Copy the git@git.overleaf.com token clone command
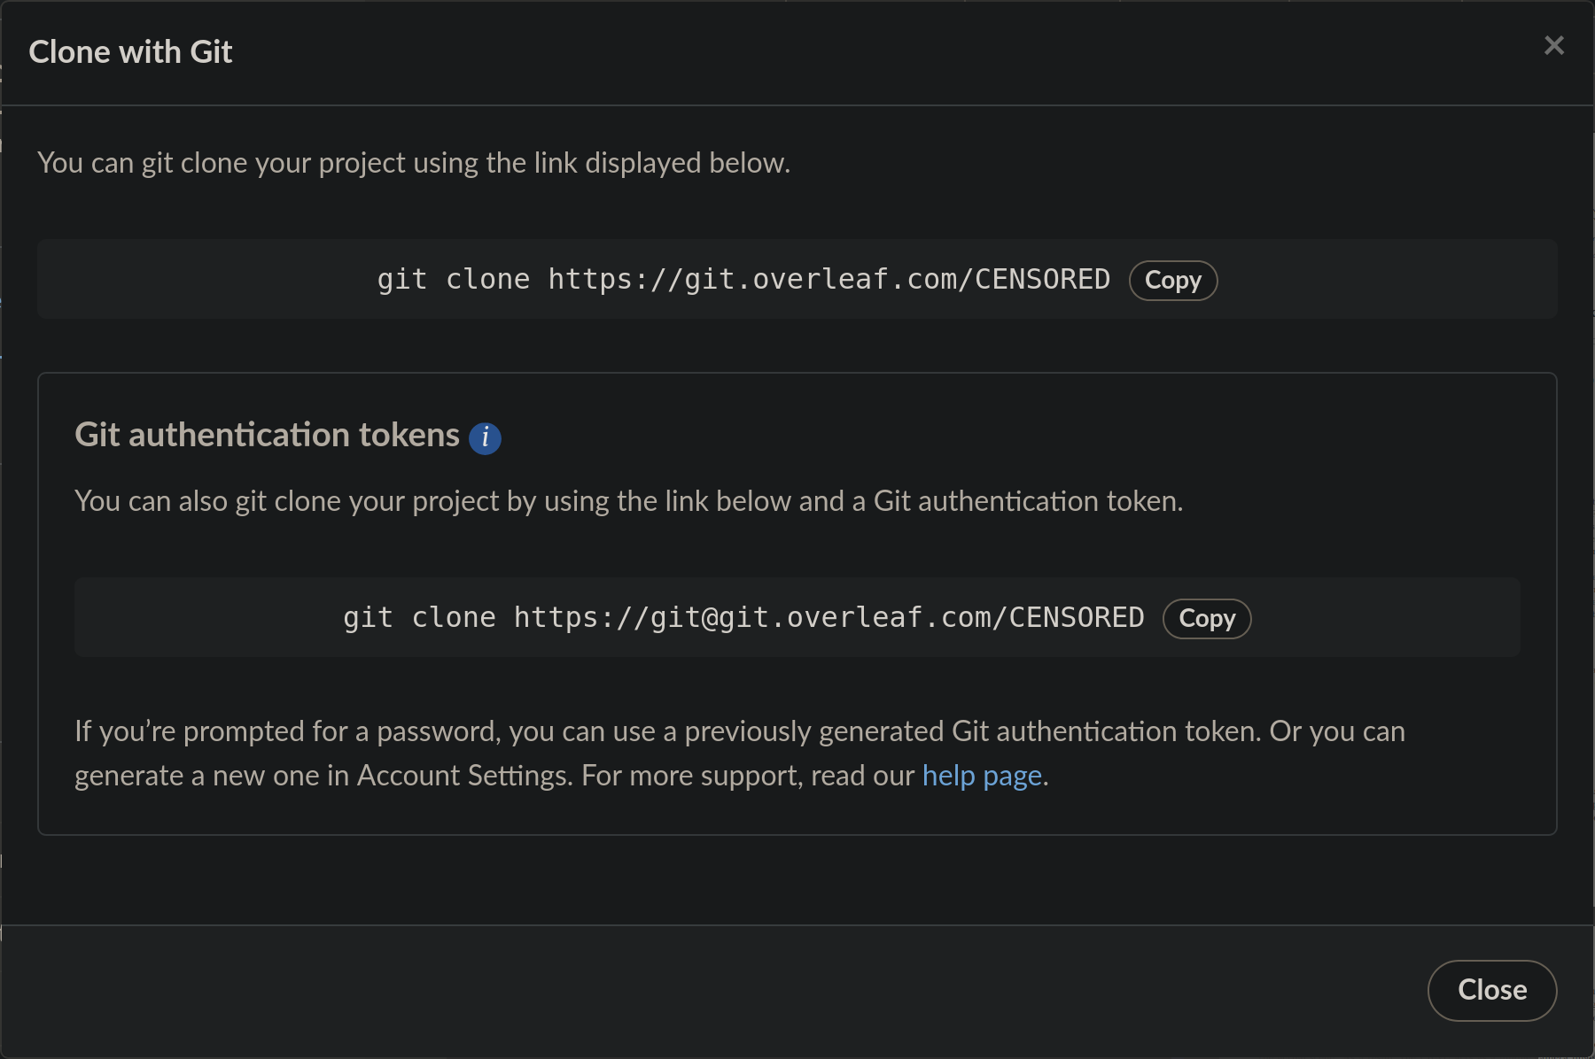This screenshot has width=1595, height=1059. 1206,619
